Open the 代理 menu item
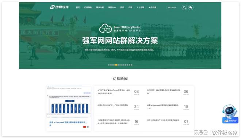 point(130,7)
